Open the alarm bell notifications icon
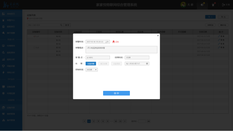 pos(213,5)
